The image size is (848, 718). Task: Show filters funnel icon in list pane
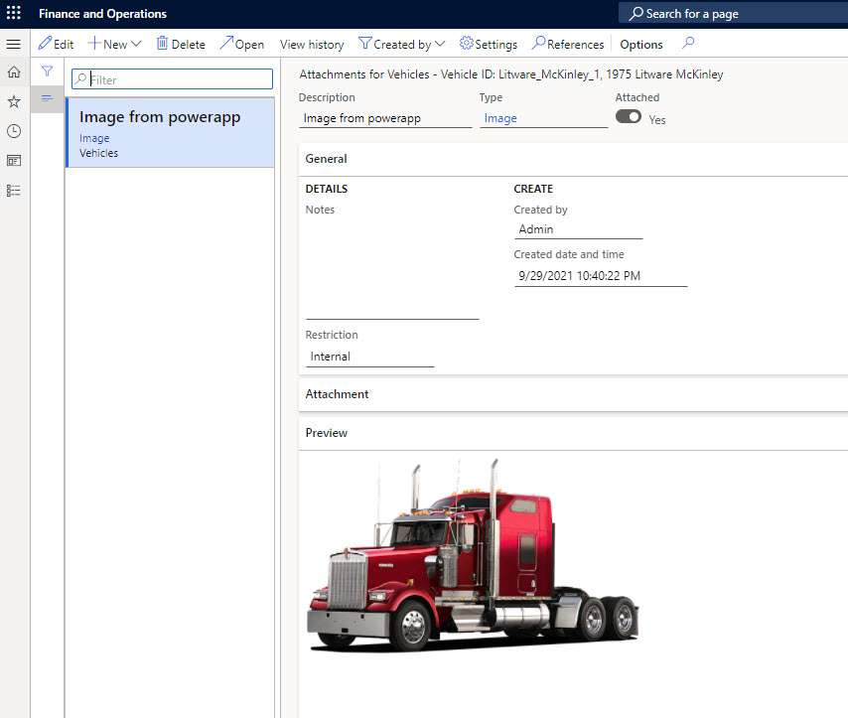[x=47, y=72]
